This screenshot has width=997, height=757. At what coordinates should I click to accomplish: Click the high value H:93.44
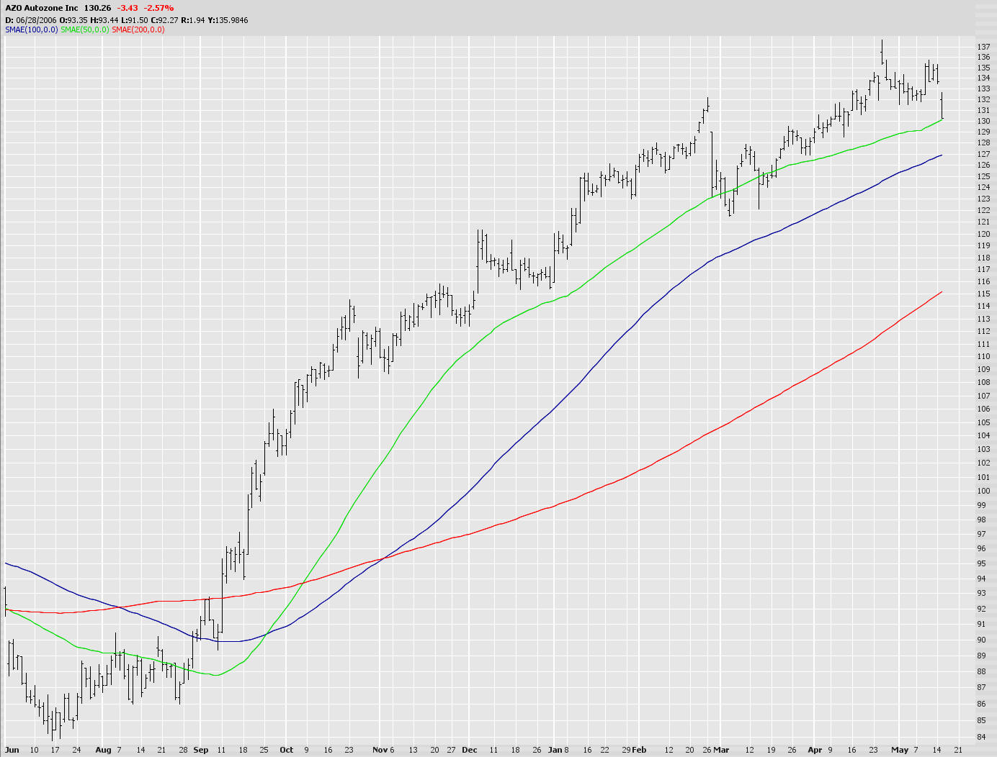[x=105, y=20]
